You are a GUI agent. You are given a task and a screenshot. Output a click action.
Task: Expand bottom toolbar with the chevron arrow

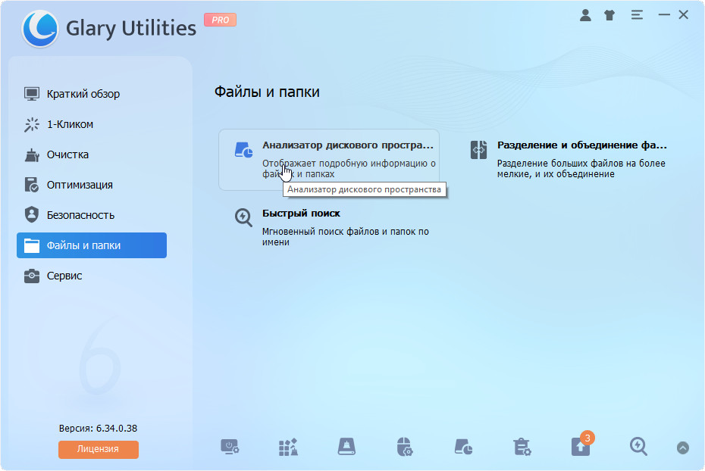[682, 448]
